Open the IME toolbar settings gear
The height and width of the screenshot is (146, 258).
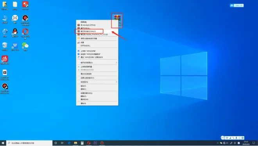pos(242,138)
